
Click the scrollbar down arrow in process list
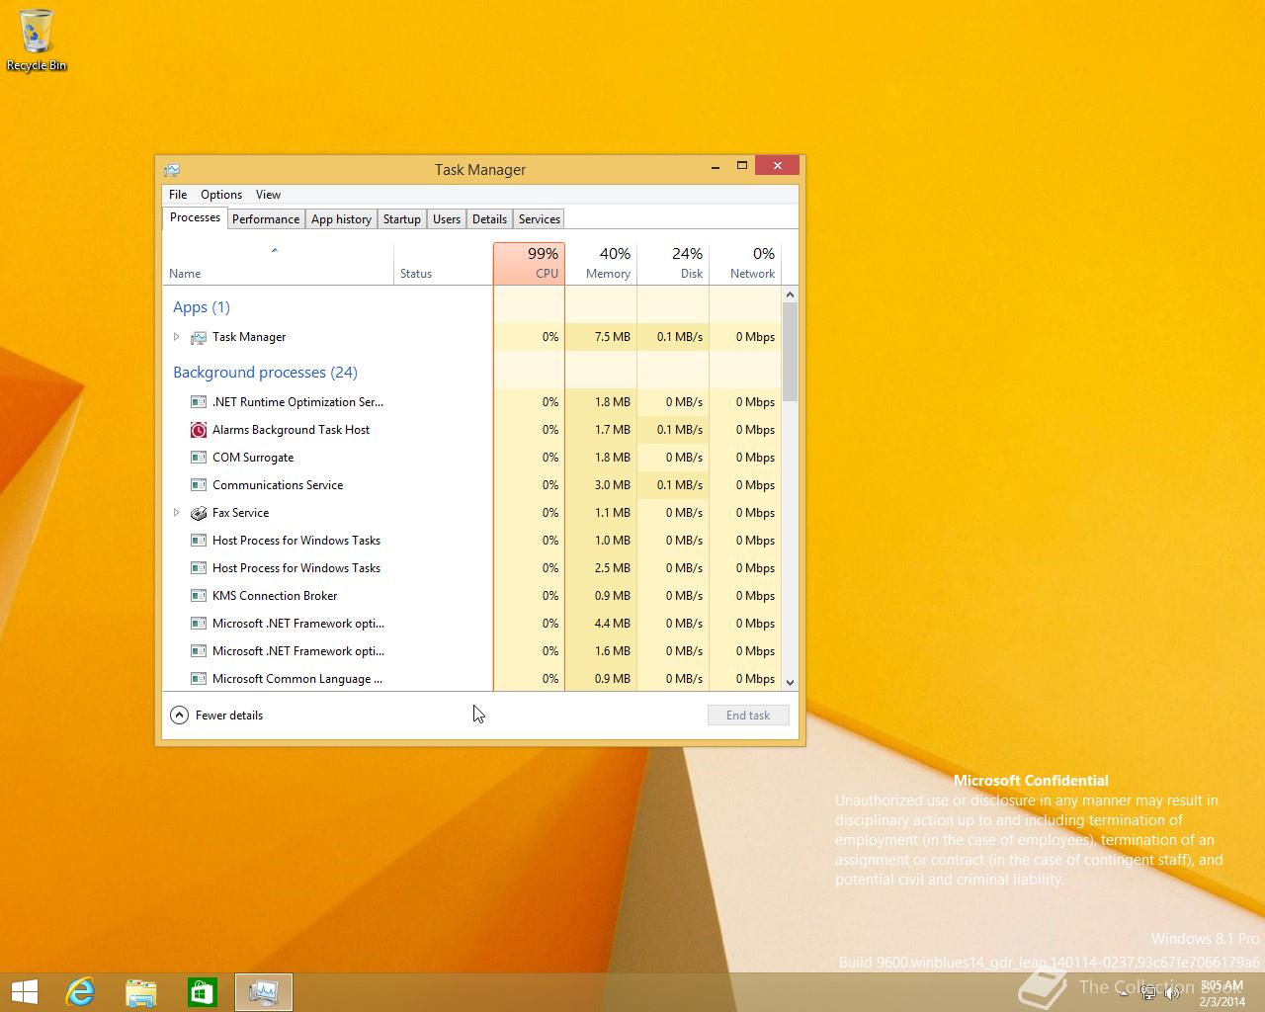[x=790, y=682]
